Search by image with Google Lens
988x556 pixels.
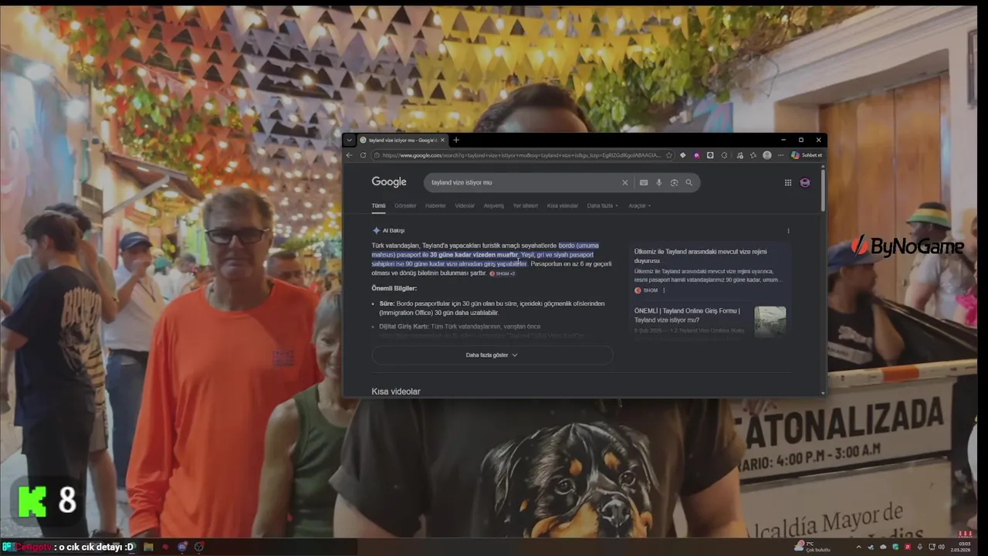[x=674, y=182]
